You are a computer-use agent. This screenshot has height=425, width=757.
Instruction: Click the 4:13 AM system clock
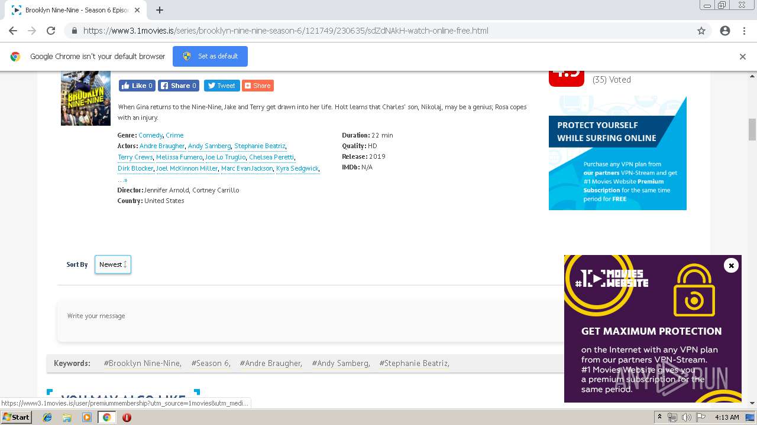point(727,417)
